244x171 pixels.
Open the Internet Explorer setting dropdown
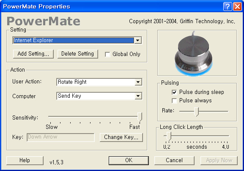point(138,40)
